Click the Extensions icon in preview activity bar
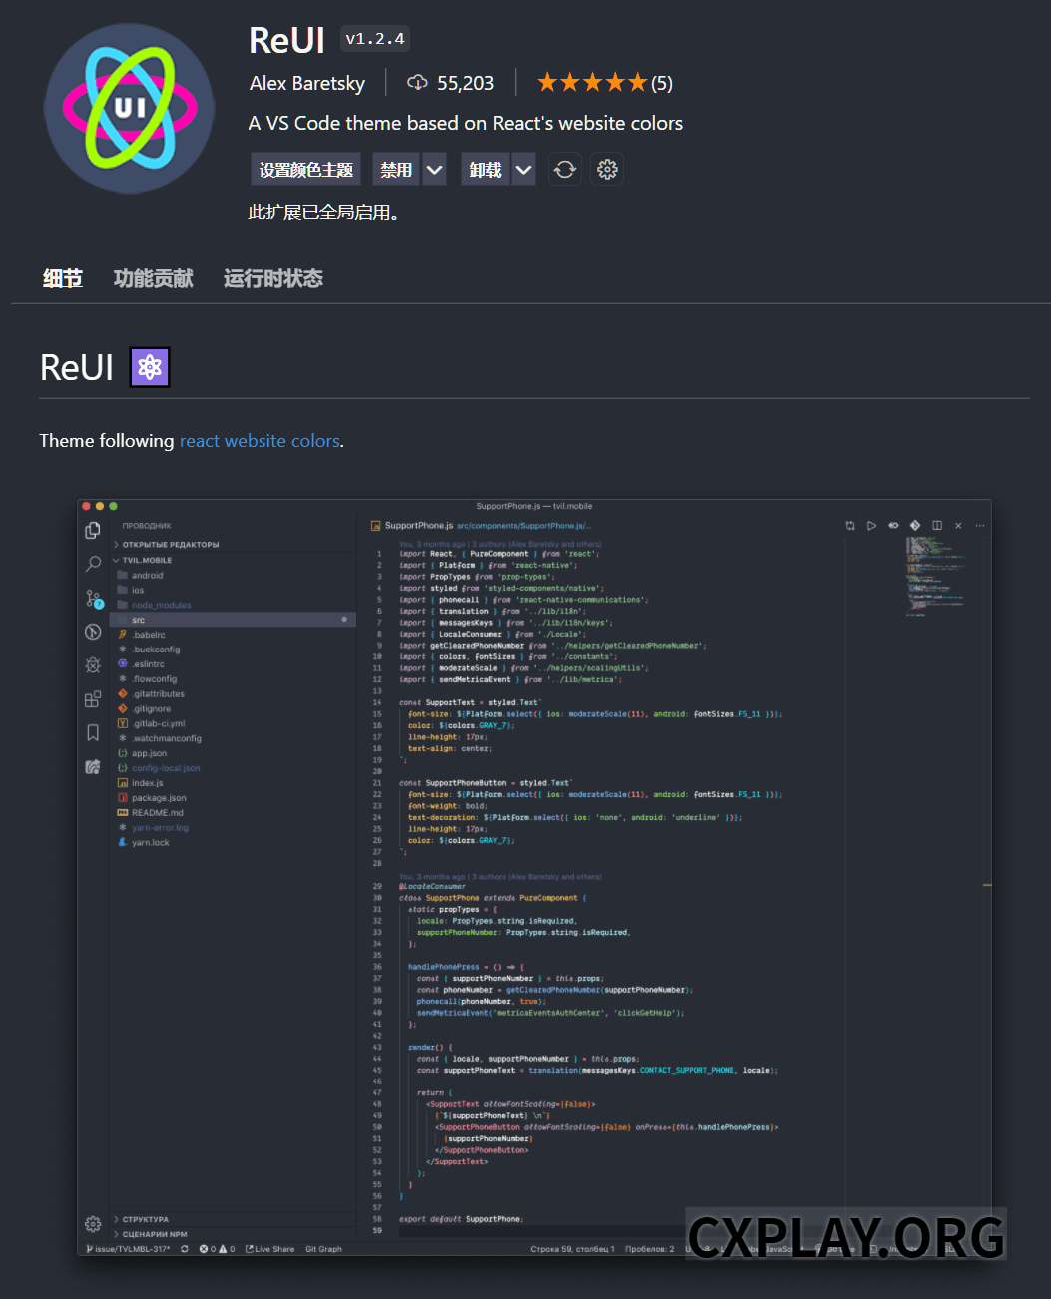1051x1299 pixels. [x=93, y=699]
